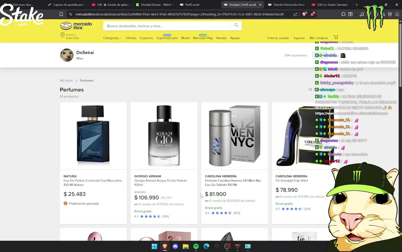Open Spotify from the taskbar
This screenshot has width=402, height=252.
coord(196,246)
